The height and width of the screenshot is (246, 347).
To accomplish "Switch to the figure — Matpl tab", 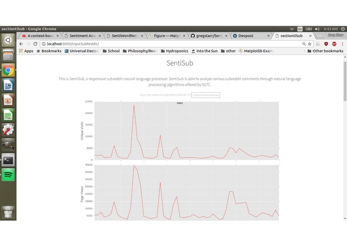I will click(x=167, y=36).
